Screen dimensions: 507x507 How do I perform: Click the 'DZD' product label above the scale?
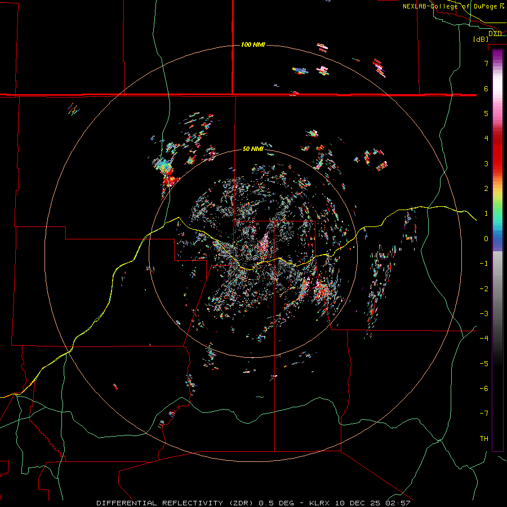495,34
